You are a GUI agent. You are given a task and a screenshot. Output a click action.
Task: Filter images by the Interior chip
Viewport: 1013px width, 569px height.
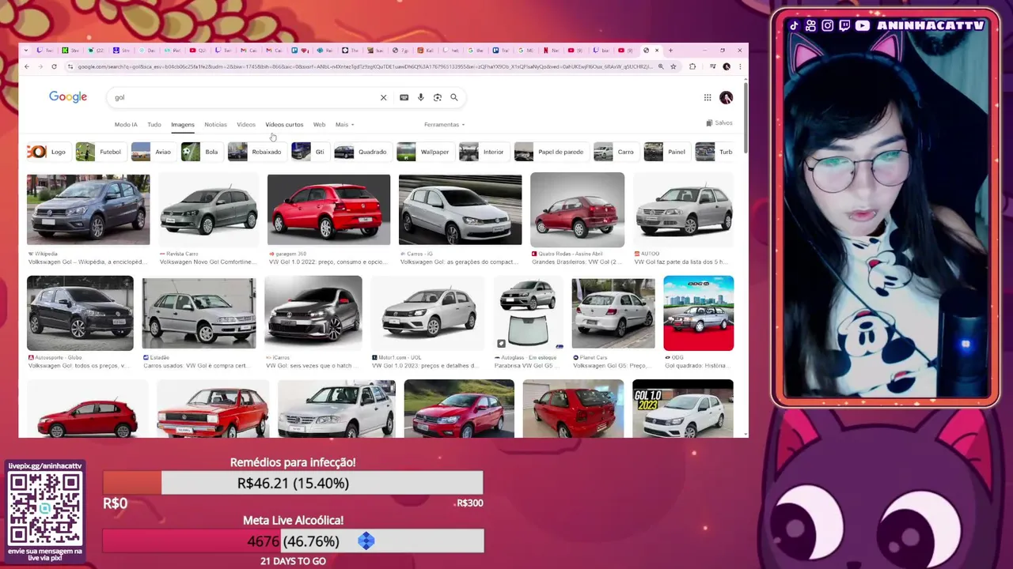point(483,152)
